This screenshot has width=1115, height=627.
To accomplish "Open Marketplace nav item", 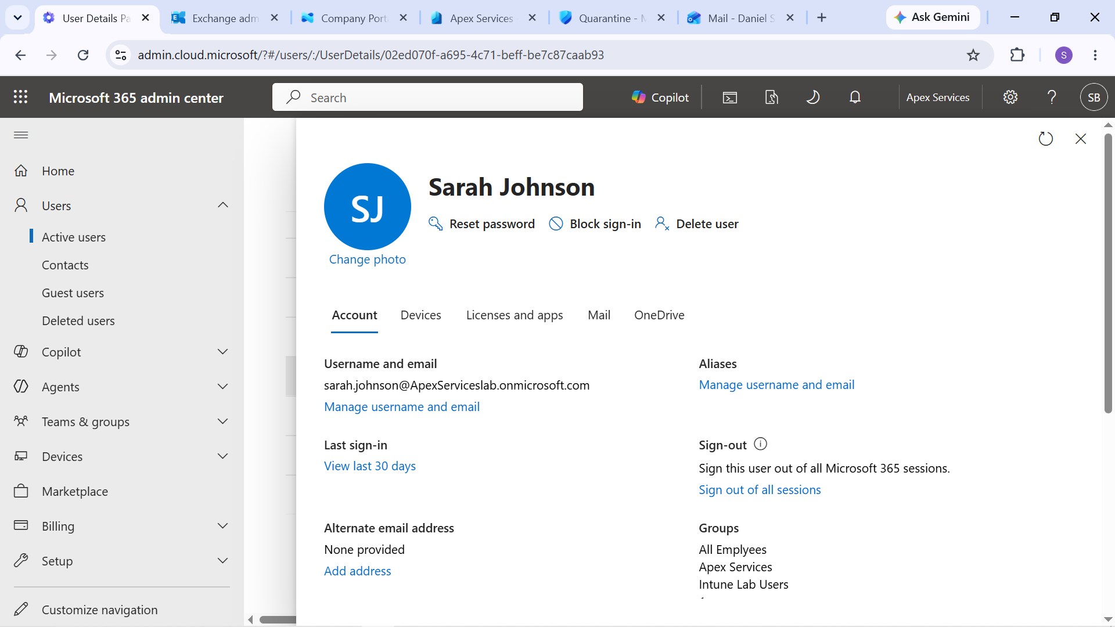I will pyautogui.click(x=75, y=491).
